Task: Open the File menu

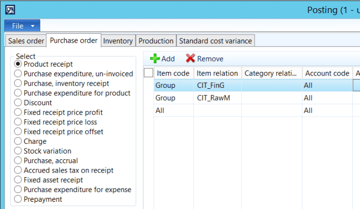Action: pyautogui.click(x=22, y=26)
